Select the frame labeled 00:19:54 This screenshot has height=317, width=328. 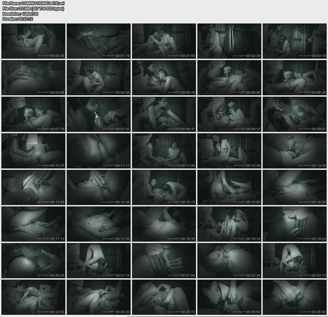(295, 224)
